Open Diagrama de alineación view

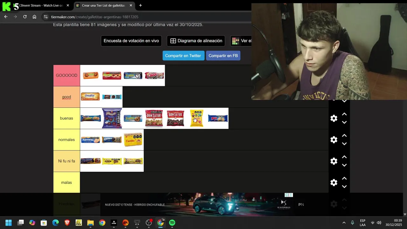(x=196, y=41)
